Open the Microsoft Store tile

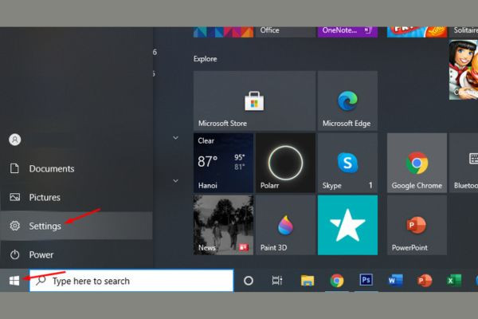(x=254, y=100)
